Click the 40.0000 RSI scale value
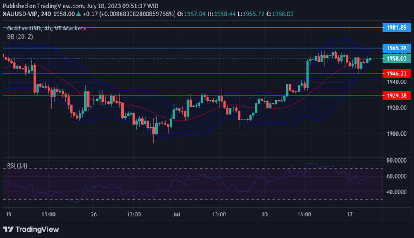Screen dimensions: 414x238 397,192
